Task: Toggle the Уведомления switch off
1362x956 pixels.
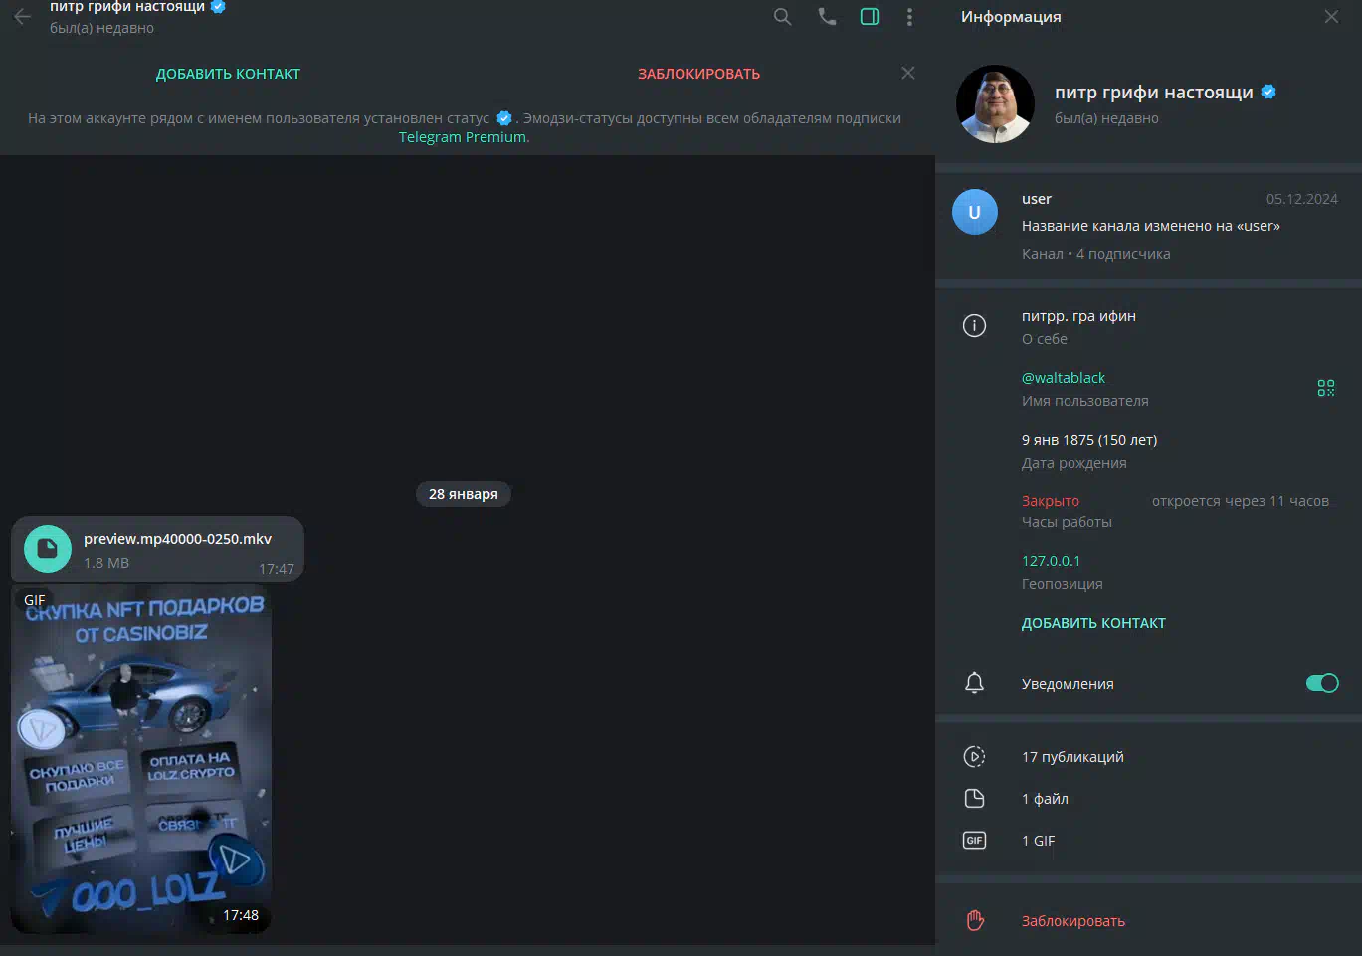Action: coord(1322,683)
